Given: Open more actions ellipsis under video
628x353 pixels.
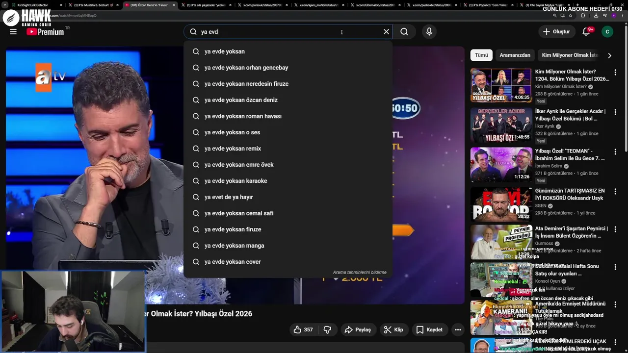Looking at the screenshot, I should click(458, 329).
